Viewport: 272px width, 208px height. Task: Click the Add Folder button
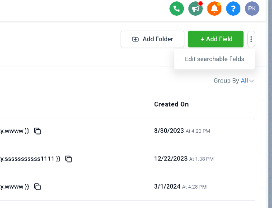152,39
